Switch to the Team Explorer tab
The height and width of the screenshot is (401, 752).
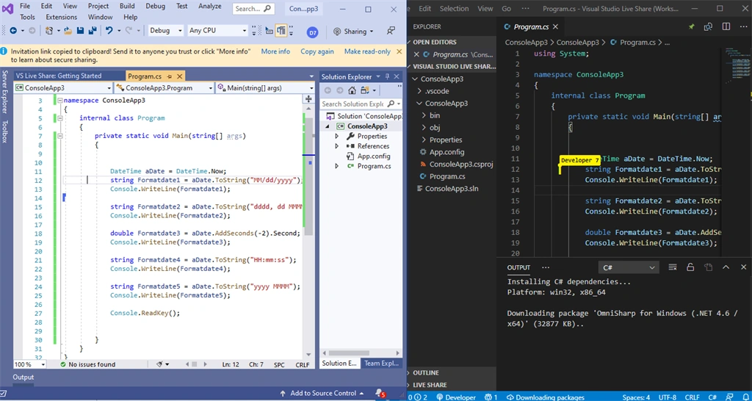(x=381, y=363)
